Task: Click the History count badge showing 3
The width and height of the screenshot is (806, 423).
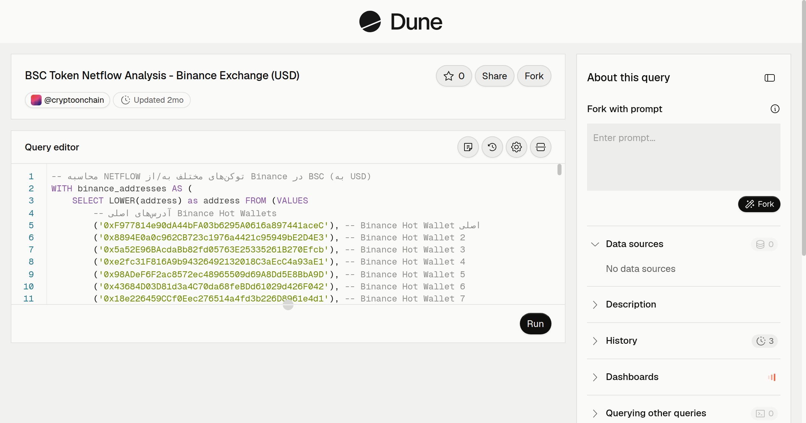Action: (765, 341)
